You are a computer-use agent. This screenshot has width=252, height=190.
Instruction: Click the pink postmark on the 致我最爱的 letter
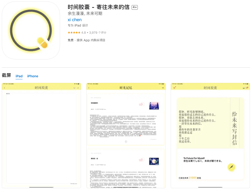[141, 104]
